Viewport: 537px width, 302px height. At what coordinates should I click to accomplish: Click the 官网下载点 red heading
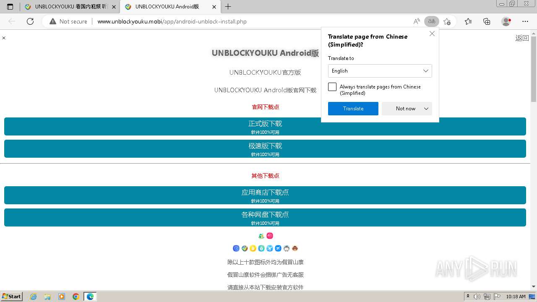point(266,107)
